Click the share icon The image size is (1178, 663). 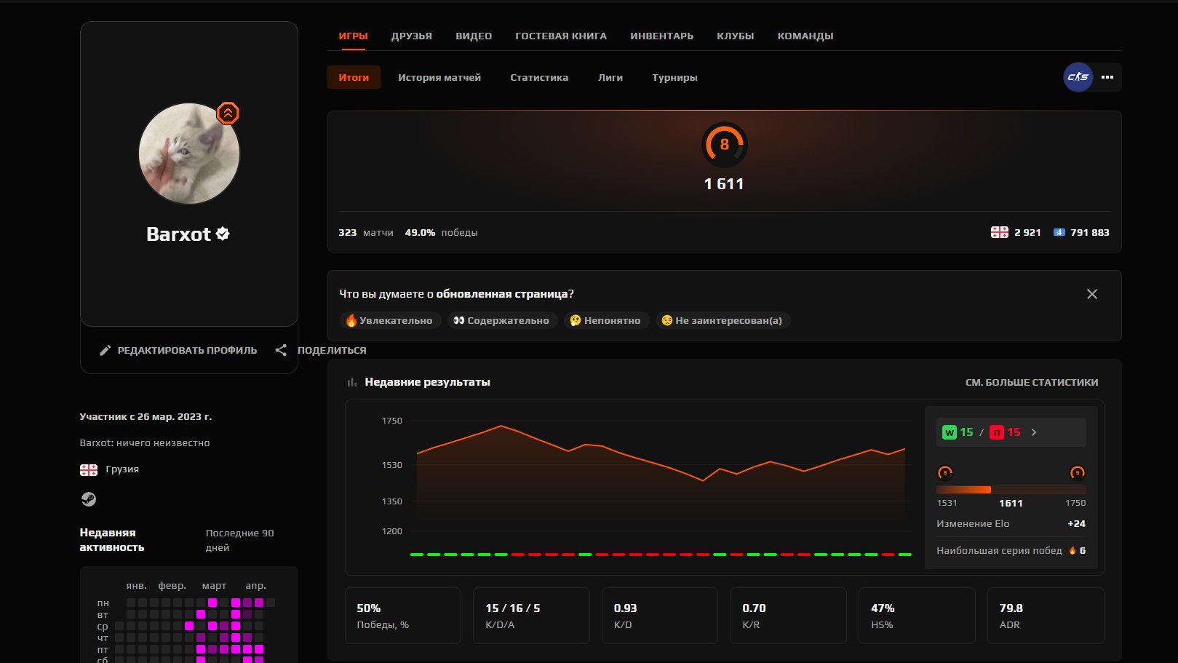[x=281, y=350]
